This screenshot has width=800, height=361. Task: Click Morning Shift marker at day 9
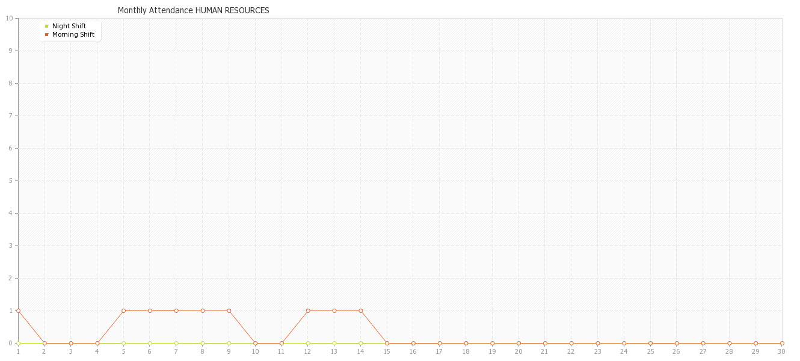229,310
